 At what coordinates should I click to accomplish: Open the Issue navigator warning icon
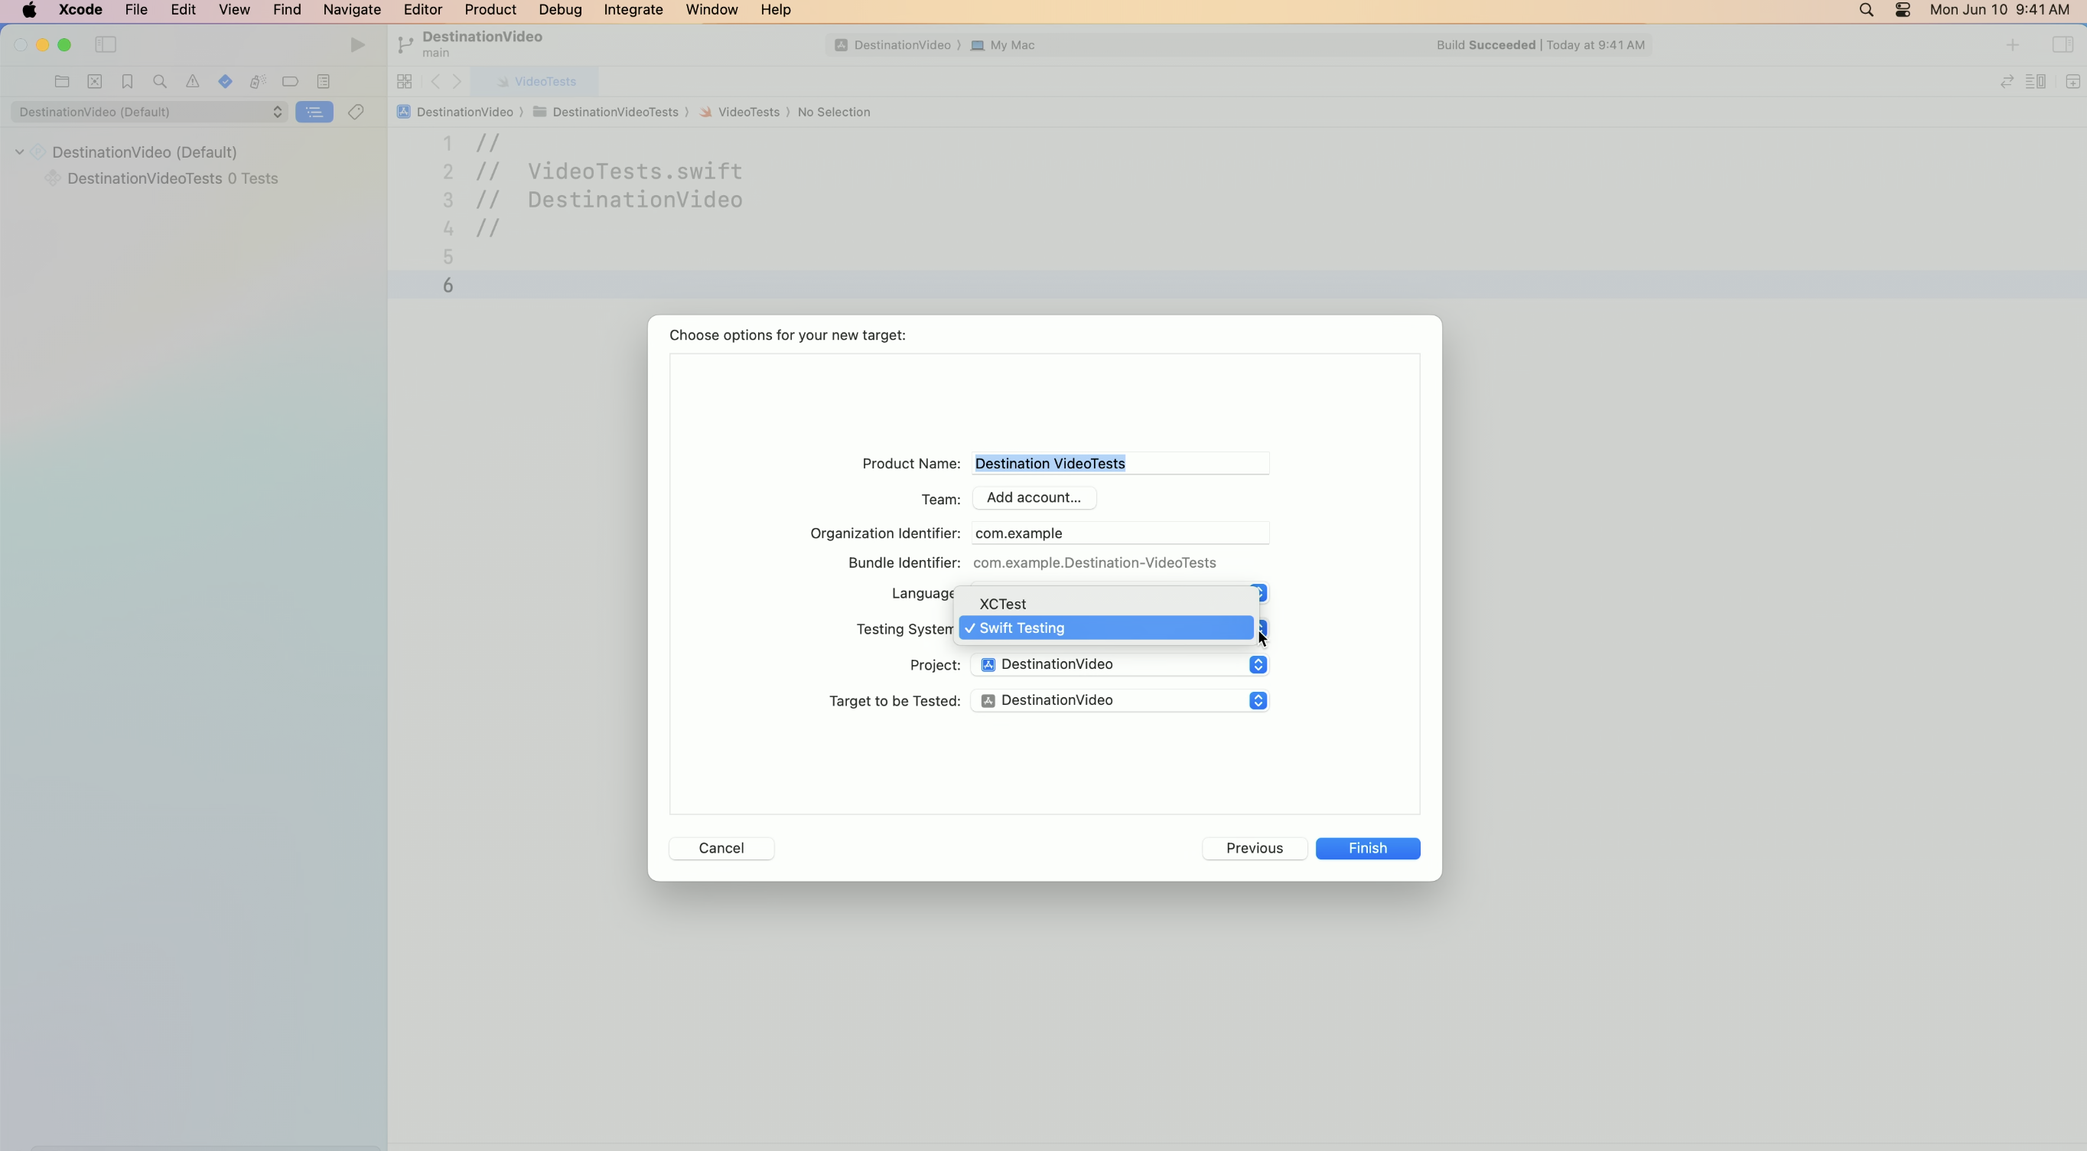pos(192,81)
